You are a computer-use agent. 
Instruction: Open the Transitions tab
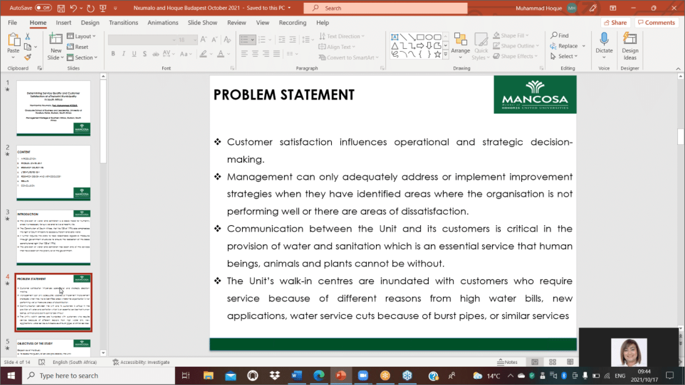click(123, 23)
